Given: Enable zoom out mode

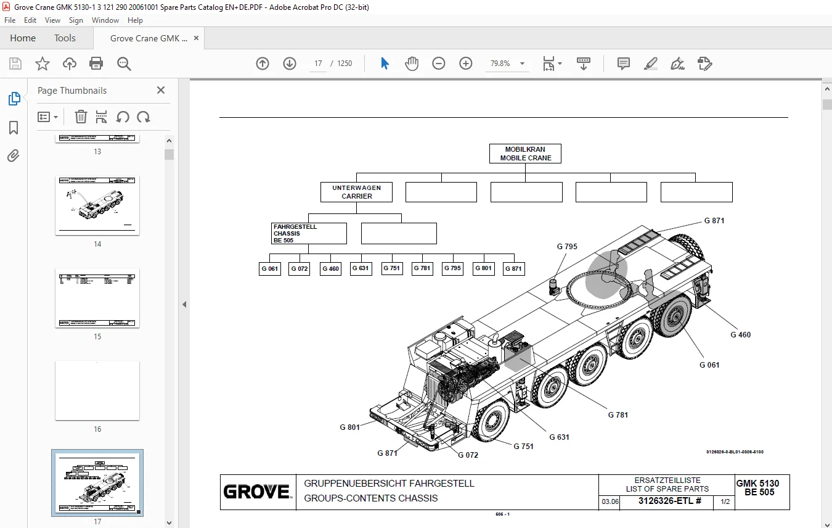Looking at the screenshot, I should pyautogui.click(x=438, y=63).
